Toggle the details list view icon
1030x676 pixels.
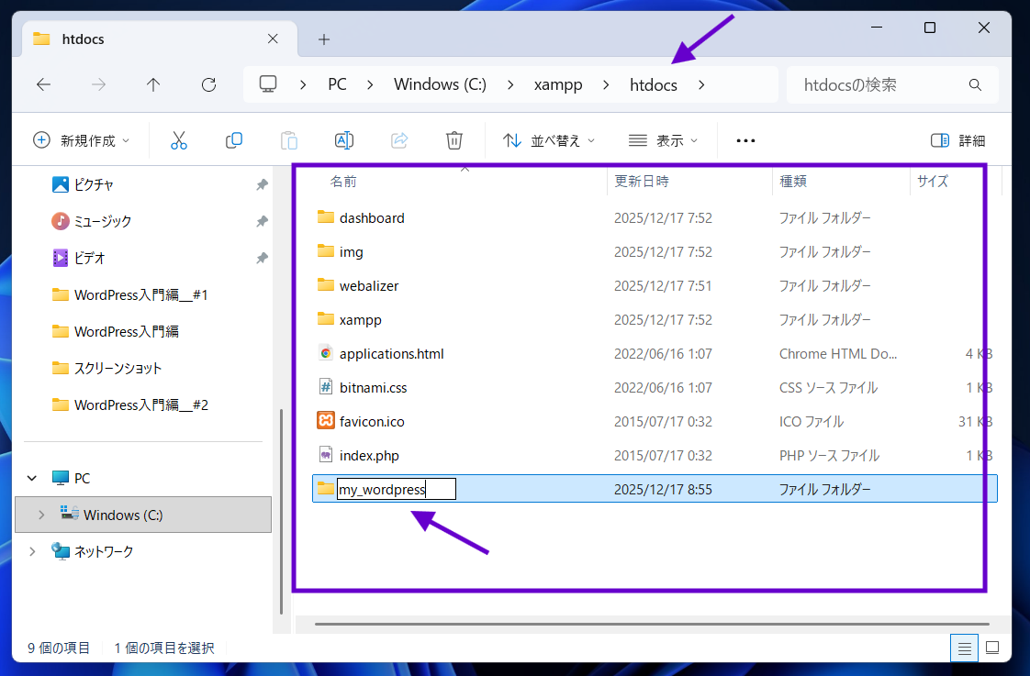click(964, 648)
